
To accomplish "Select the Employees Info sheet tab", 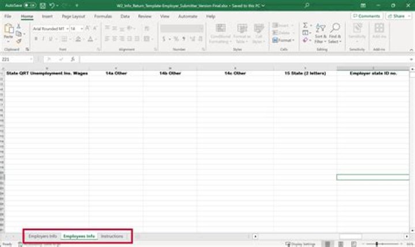I will (x=79, y=236).
